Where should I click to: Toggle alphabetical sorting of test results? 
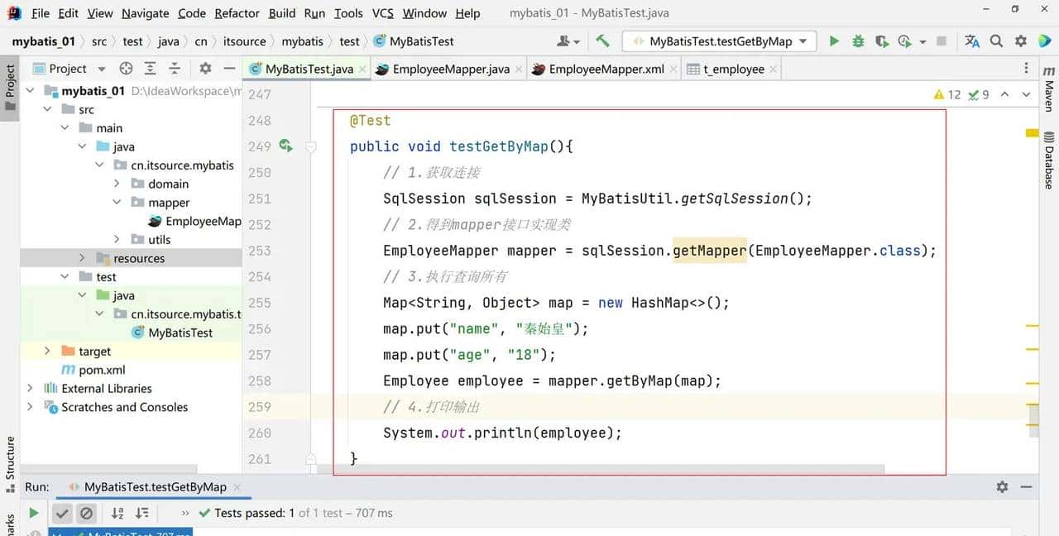coord(117,513)
